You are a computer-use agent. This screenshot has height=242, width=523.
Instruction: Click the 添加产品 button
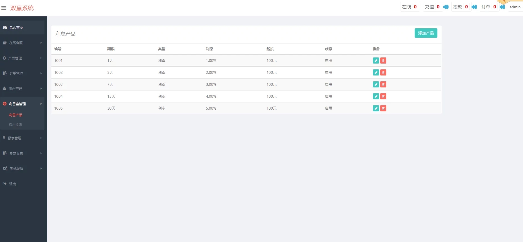426,33
